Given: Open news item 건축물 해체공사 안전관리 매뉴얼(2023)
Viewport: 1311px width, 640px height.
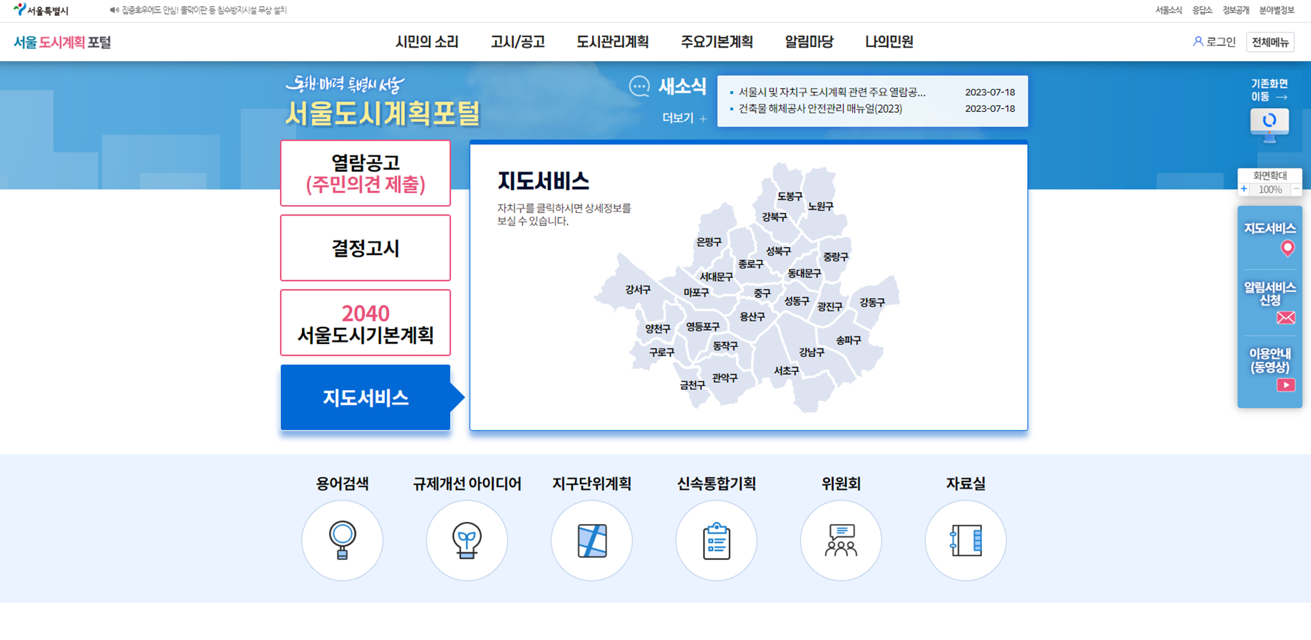Looking at the screenshot, I should (x=820, y=109).
